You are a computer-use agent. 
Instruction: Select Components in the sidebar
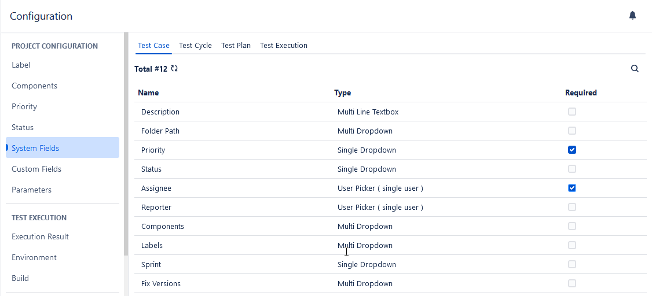34,86
